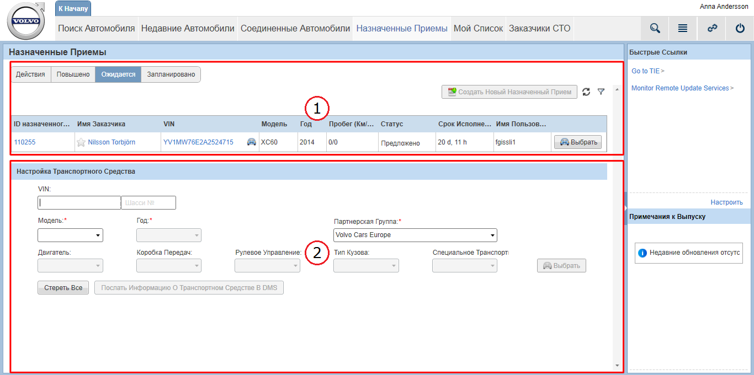Follow Go to TIE link
Image resolution: width=754 pixels, height=375 pixels.
tap(645, 71)
